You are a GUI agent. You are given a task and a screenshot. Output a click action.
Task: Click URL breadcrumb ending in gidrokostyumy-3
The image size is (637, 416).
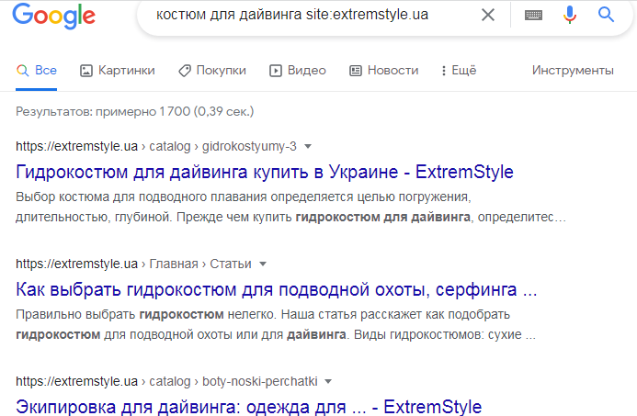pos(156,147)
